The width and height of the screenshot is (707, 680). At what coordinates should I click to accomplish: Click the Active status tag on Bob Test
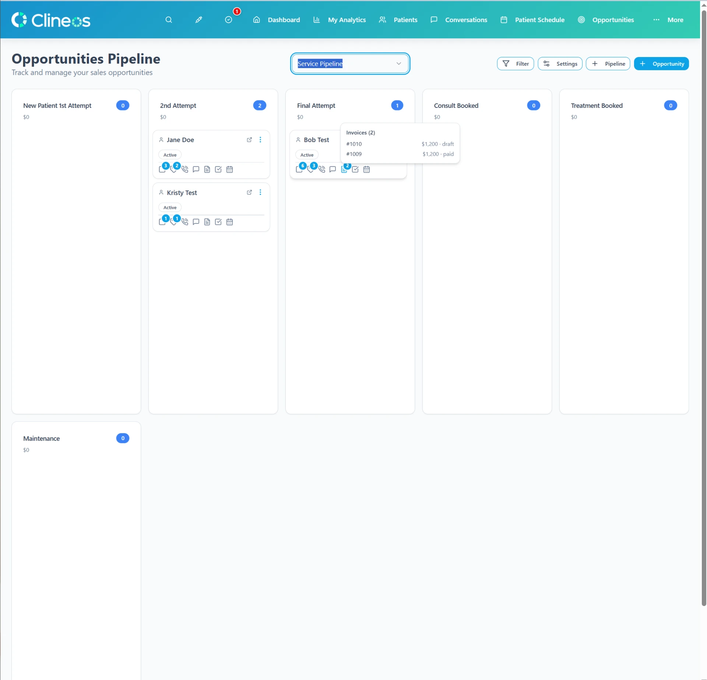coord(307,155)
